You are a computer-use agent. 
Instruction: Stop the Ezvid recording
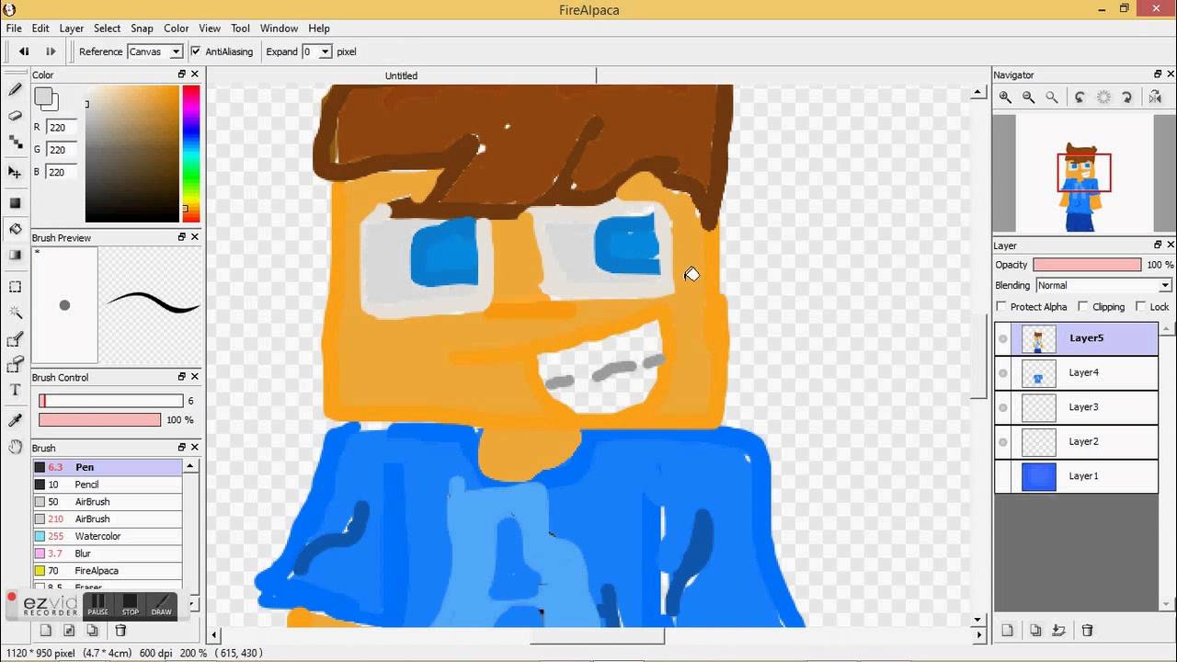click(130, 604)
